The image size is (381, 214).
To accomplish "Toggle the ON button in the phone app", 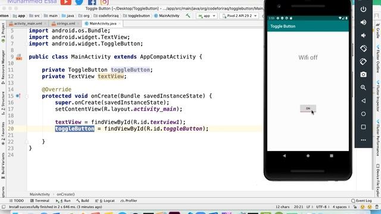I will tap(308, 108).
